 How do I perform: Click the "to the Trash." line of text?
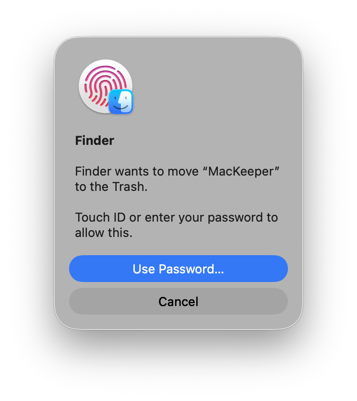coord(111,187)
